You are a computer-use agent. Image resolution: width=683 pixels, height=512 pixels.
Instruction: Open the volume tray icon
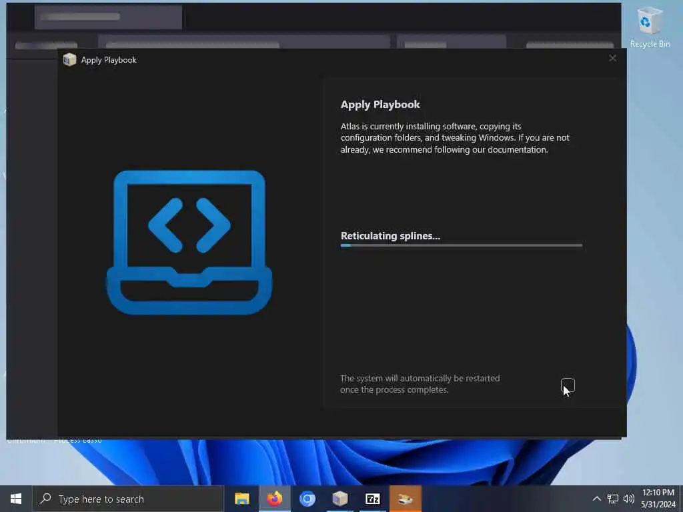[628, 499]
